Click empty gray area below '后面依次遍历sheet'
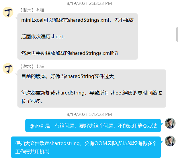 [77, 45]
